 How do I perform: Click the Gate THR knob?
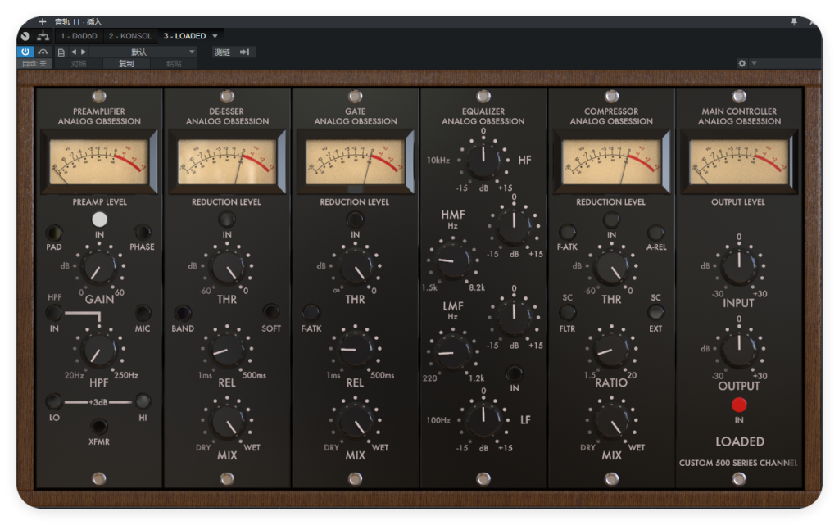tap(356, 267)
